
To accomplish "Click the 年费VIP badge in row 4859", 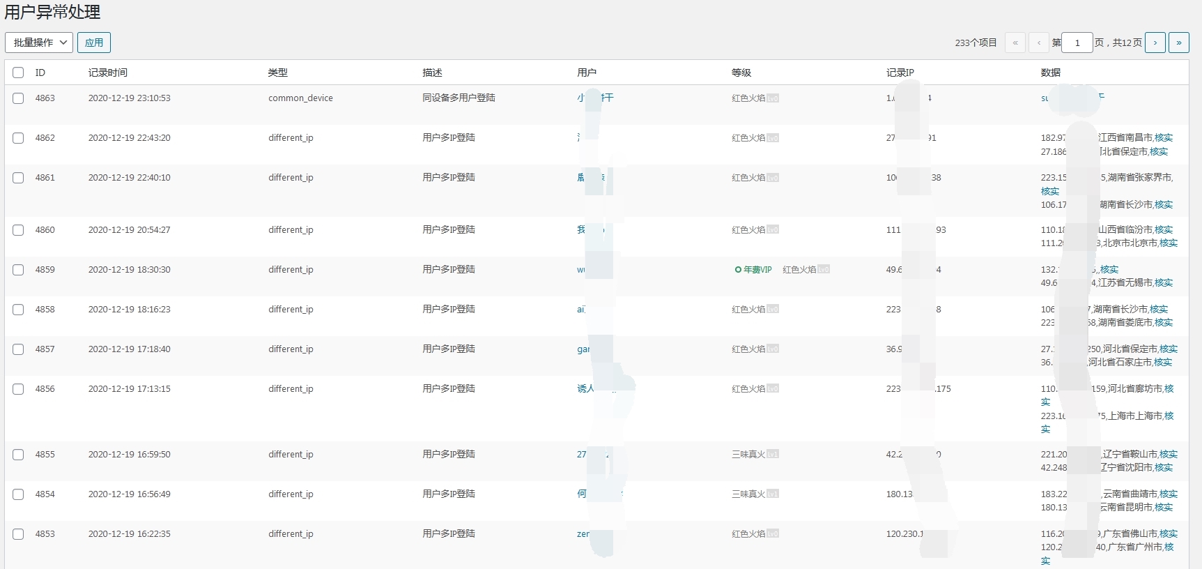I will pos(753,270).
